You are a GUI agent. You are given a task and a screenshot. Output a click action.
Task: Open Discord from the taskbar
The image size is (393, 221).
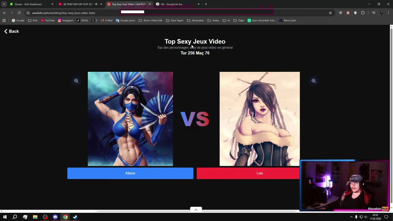55,217
